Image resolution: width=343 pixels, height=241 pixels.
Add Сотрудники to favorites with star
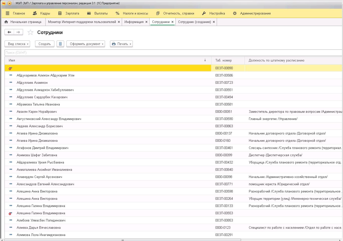click(x=30, y=32)
